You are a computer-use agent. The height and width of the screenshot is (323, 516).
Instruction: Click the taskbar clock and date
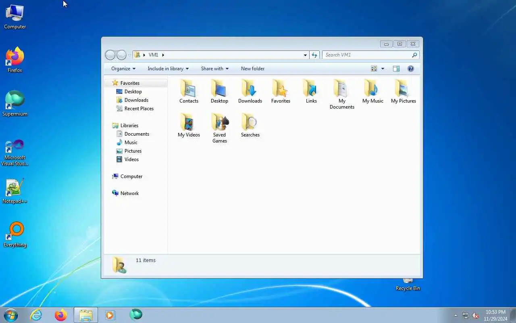(495, 315)
